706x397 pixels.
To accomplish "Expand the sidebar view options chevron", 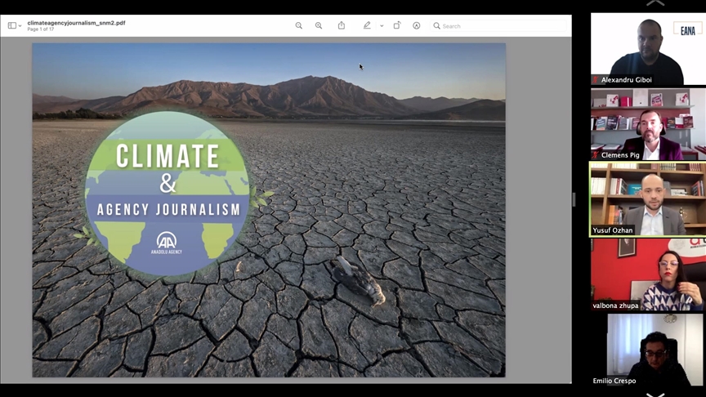I will [20, 26].
